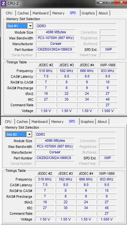This screenshot has width=127, height=225.
Task: Click JEDEC #3 column header in Slot #2 table
Action: tap(66, 173)
